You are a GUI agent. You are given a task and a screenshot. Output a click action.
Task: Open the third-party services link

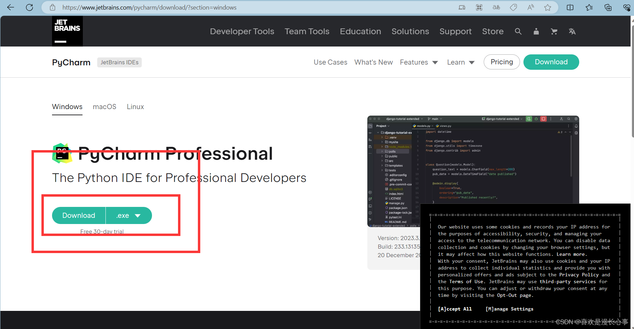[x=568, y=281]
